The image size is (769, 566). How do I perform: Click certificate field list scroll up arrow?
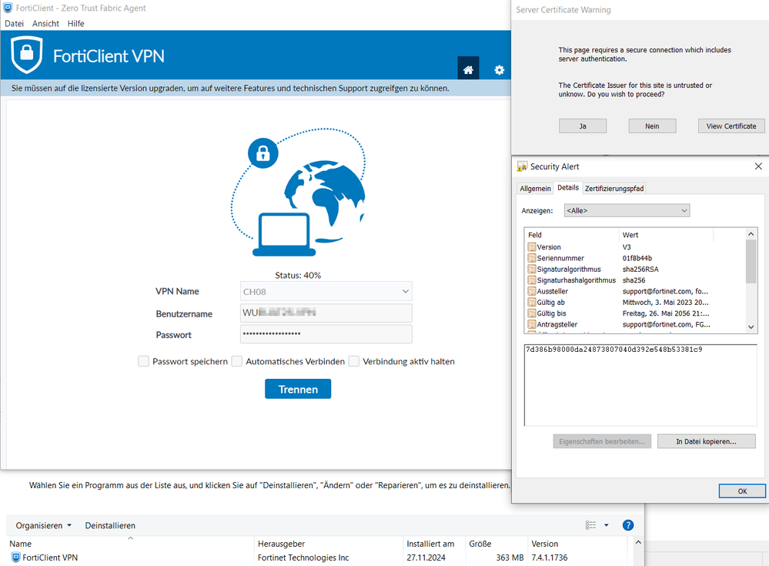click(751, 234)
